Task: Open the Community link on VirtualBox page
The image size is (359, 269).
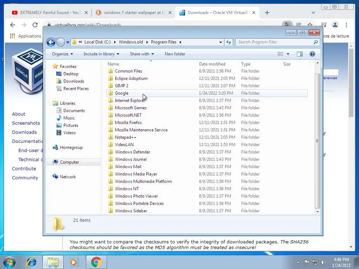Action: (25, 178)
